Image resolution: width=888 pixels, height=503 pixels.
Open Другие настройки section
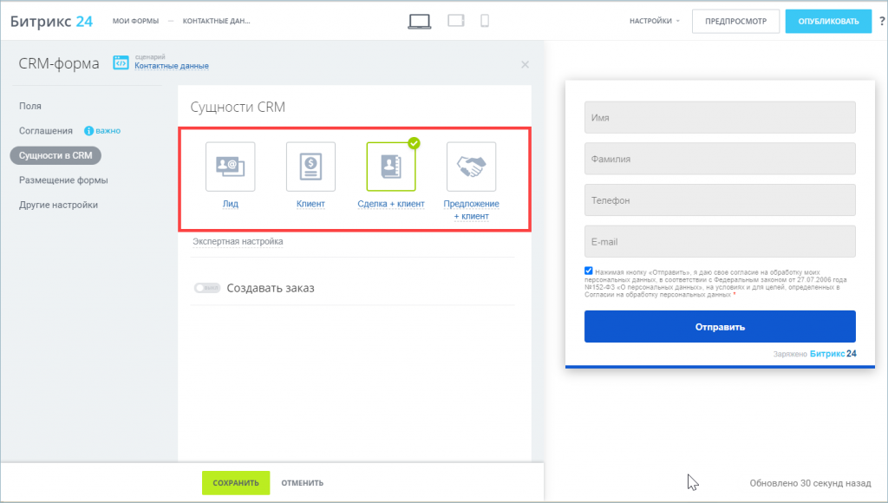point(58,205)
